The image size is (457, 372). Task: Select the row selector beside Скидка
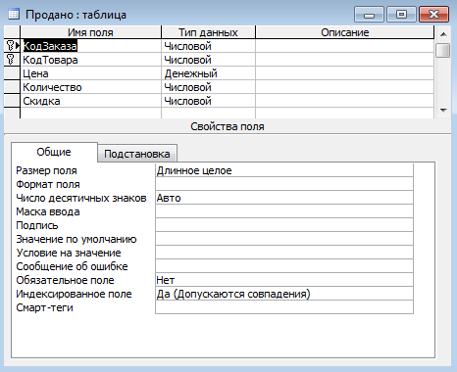(x=12, y=101)
